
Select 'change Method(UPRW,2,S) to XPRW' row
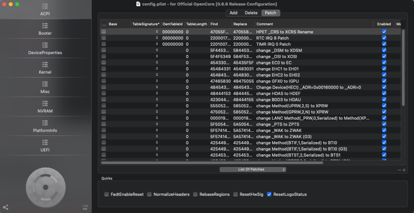[250, 106]
